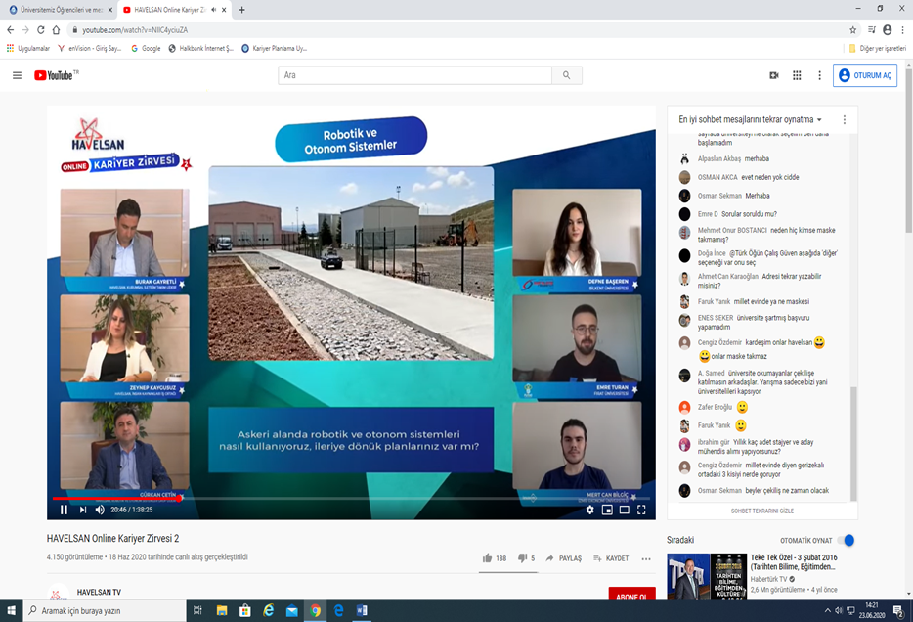
Task: Open the YouTube apps grid icon
Action: point(797,75)
